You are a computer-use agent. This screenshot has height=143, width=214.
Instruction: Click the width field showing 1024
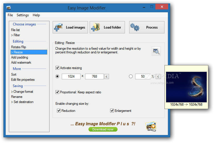(71, 76)
